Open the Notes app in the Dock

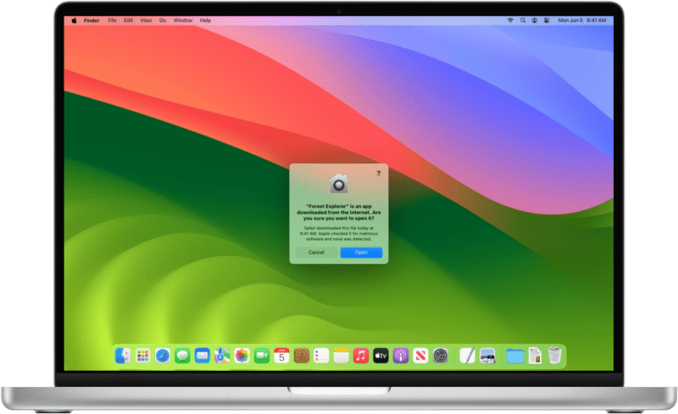point(342,356)
